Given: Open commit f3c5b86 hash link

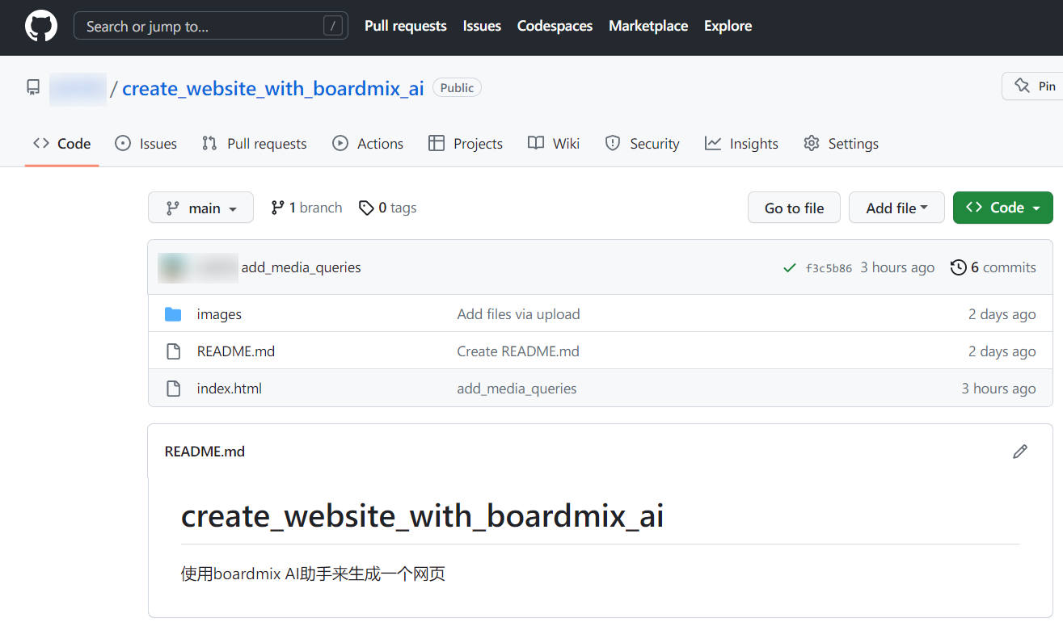Looking at the screenshot, I should click(829, 268).
